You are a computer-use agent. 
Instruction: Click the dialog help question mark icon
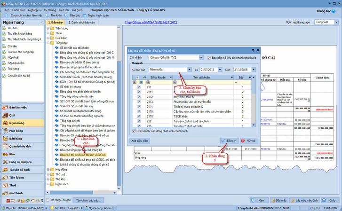tap(253, 50)
